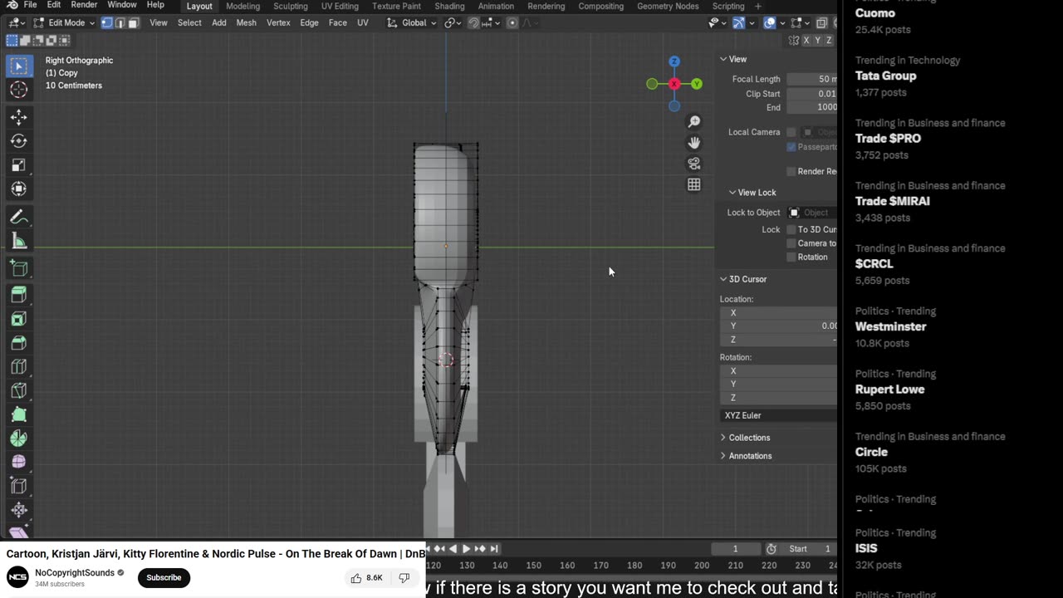Enable vertex select mode

[x=106, y=22]
